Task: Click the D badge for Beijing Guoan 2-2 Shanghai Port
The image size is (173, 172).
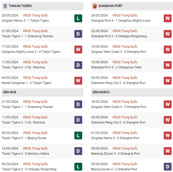Action: [168, 167]
